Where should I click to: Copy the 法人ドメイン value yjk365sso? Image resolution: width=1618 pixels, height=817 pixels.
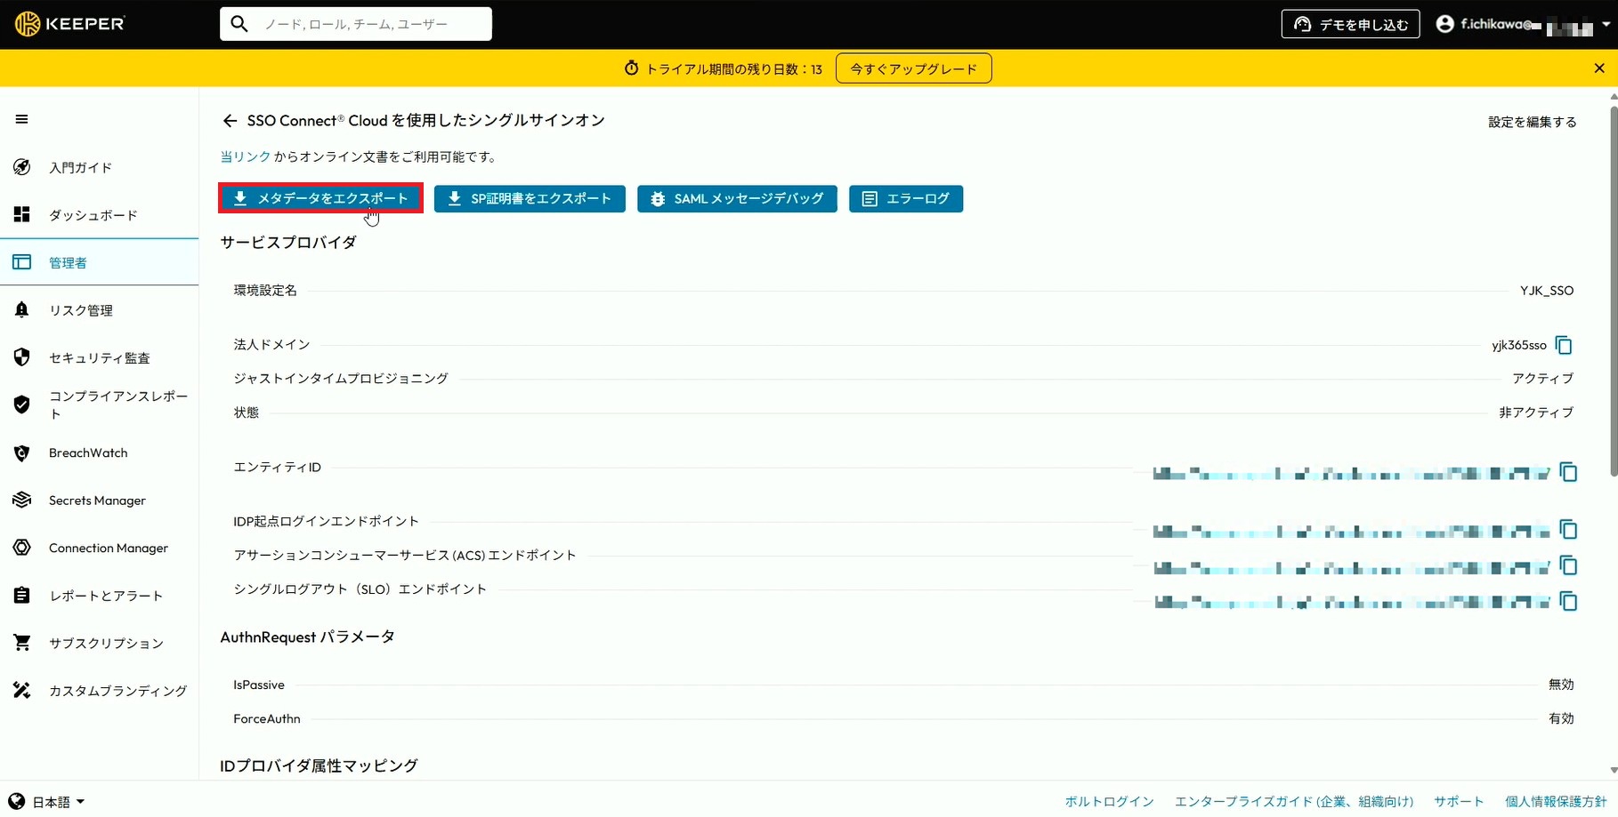pos(1564,345)
